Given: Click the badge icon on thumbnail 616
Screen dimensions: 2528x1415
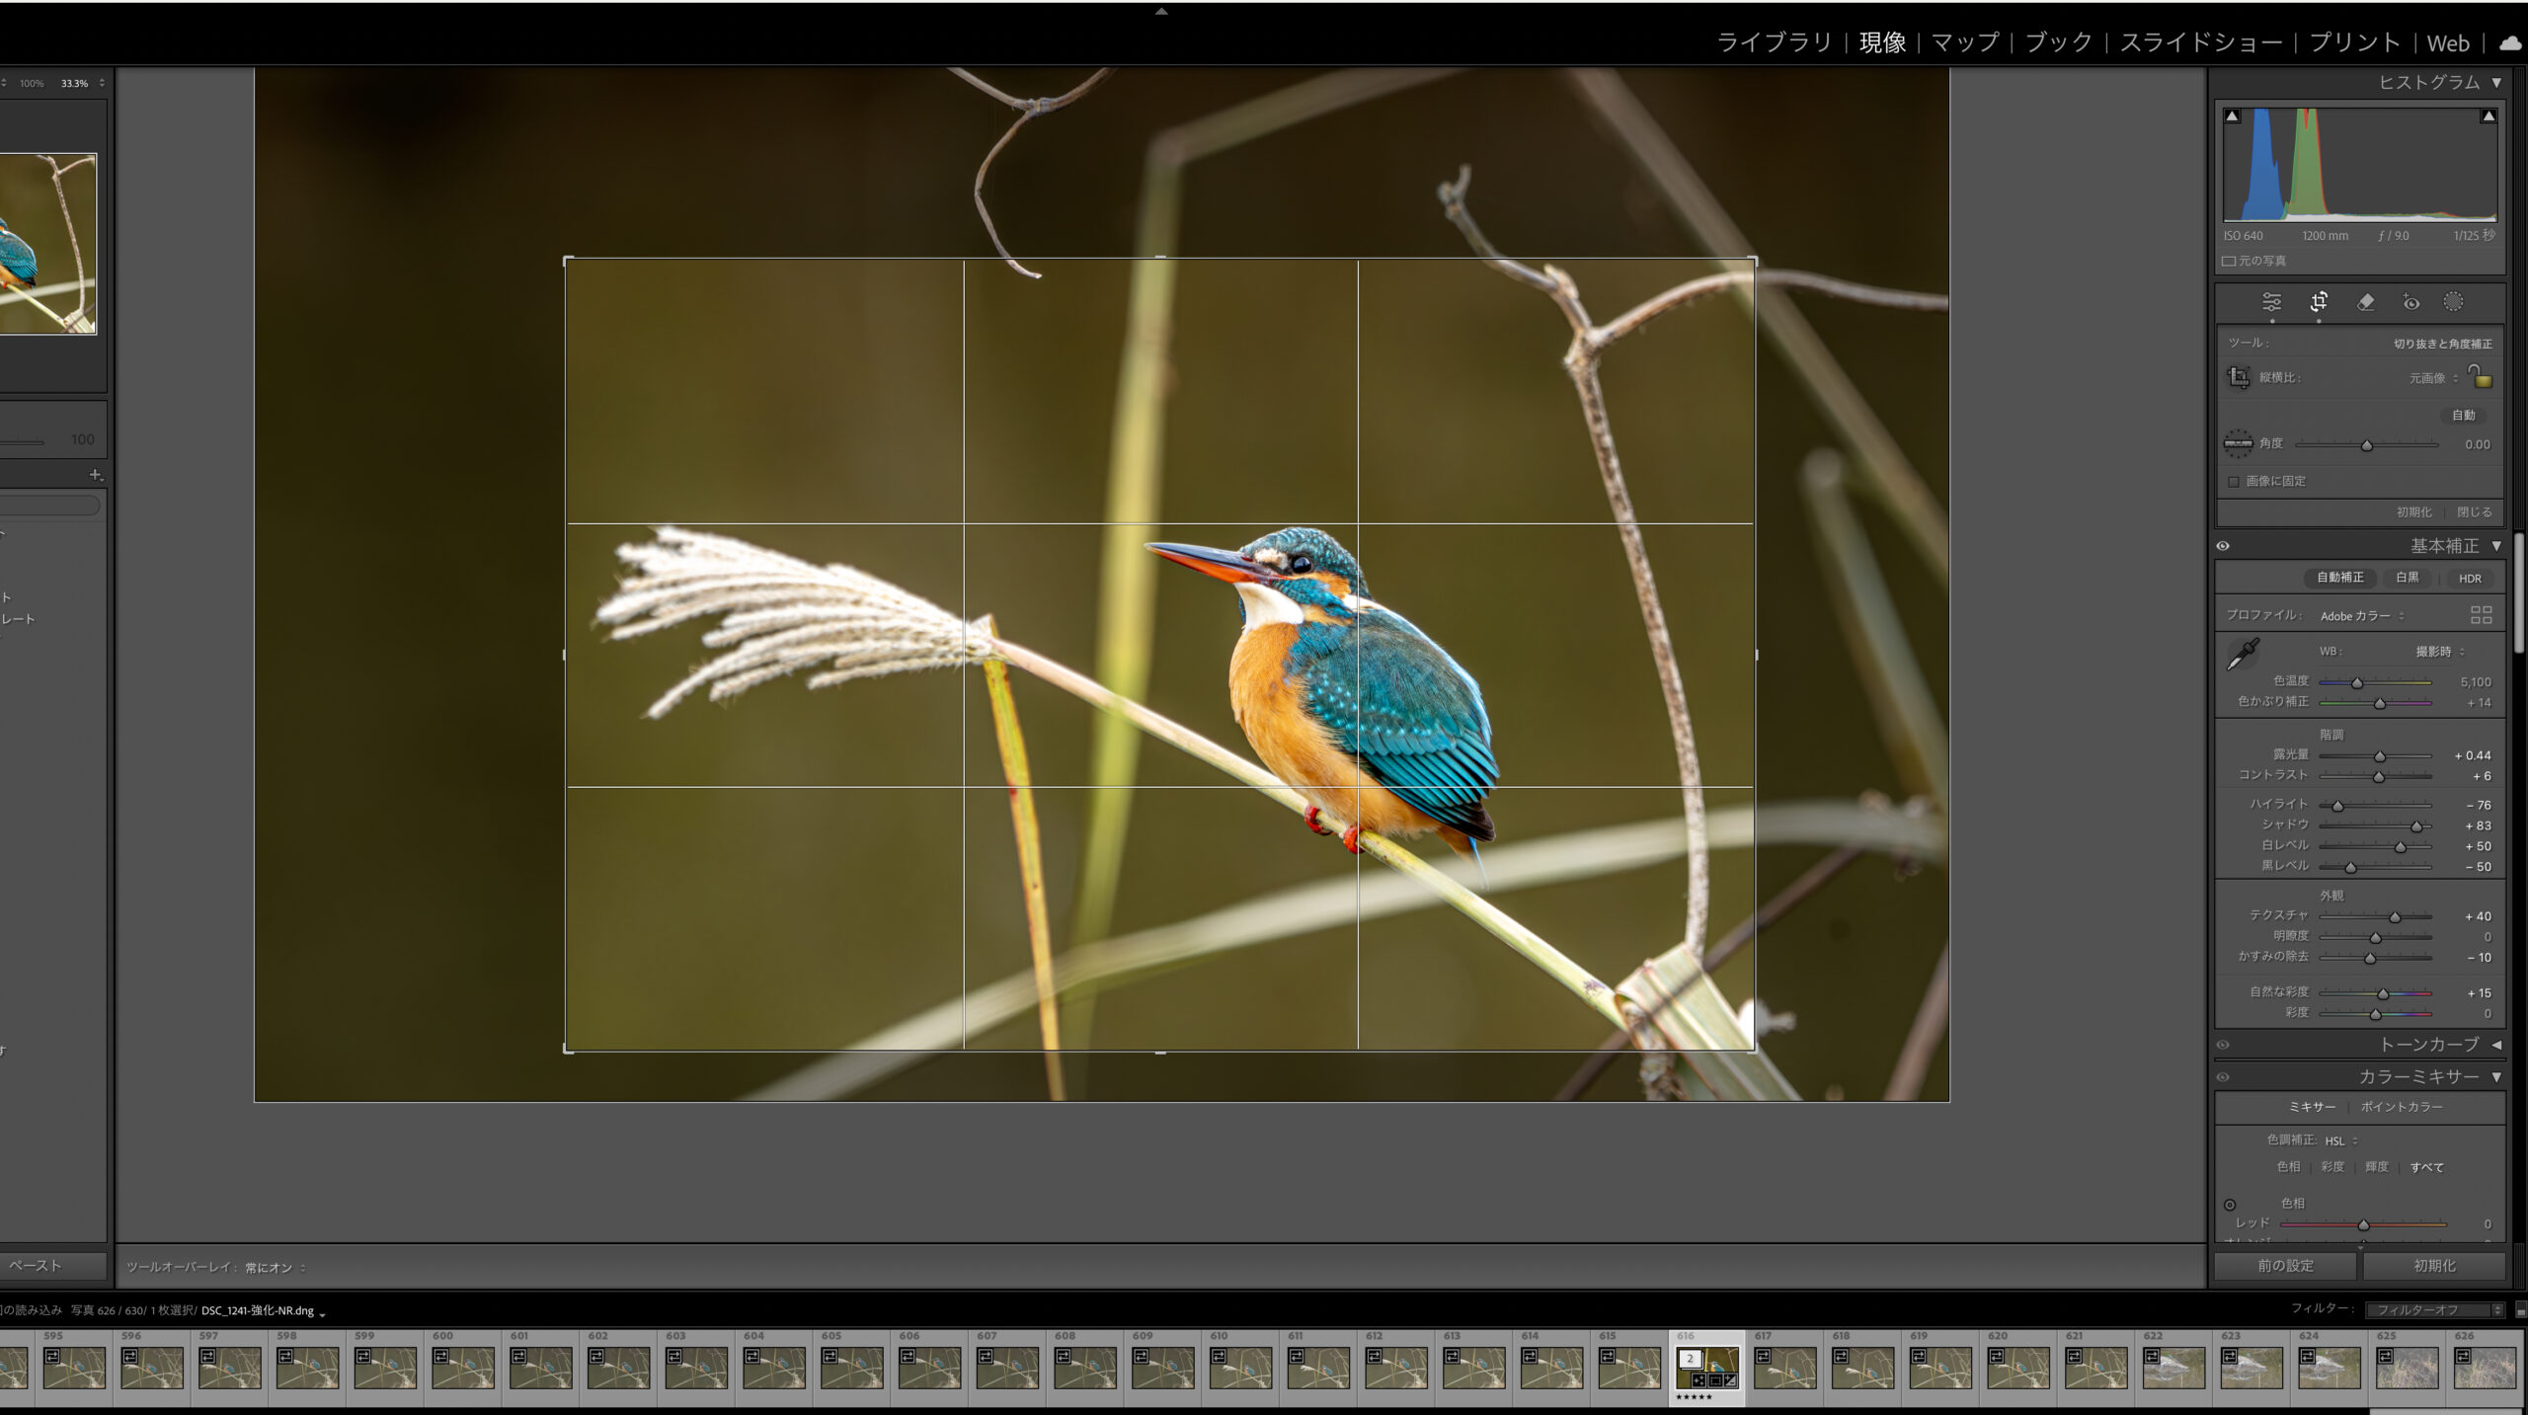Looking at the screenshot, I should coord(1690,1359).
